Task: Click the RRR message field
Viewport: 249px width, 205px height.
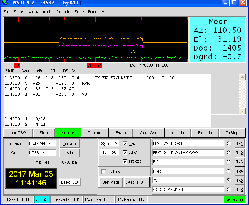Action: coord(188,171)
